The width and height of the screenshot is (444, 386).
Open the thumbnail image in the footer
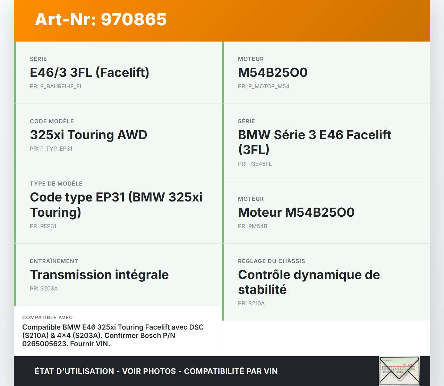click(399, 371)
